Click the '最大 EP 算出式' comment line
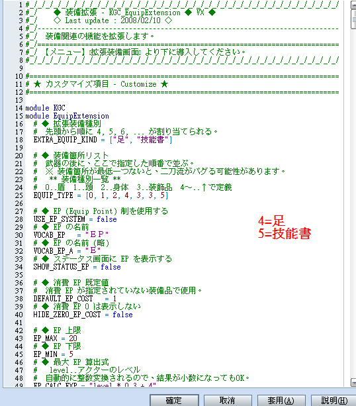This screenshot has width=356, height=406. (71, 362)
